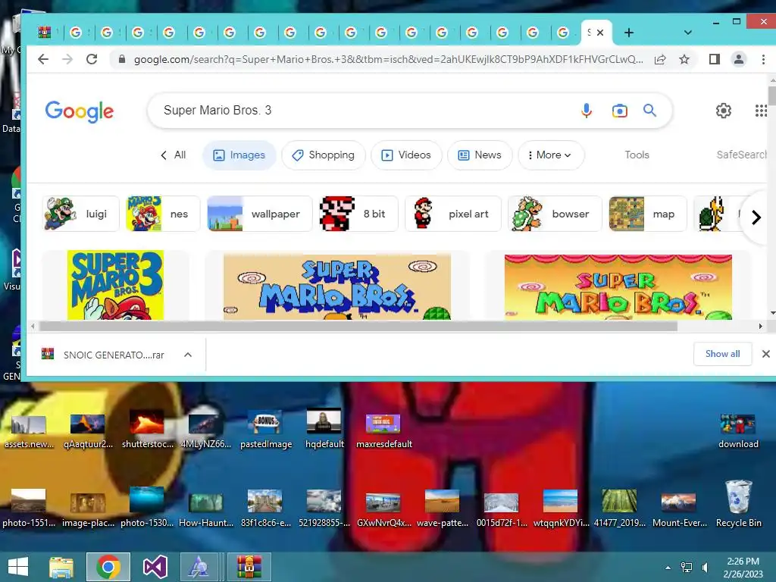Expand the tab search dropdown arrow
The image size is (776, 582).
pyautogui.click(x=687, y=33)
